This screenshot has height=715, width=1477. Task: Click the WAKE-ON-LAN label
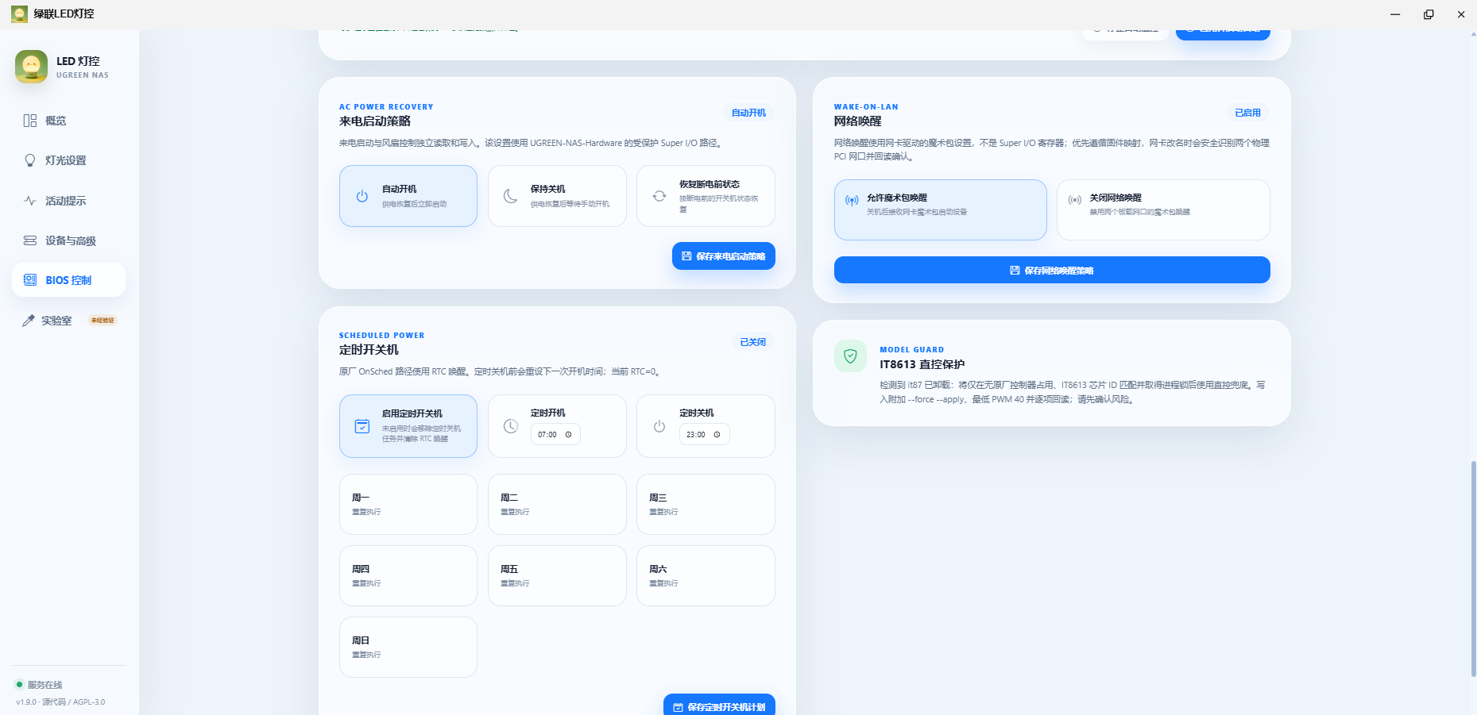point(866,107)
